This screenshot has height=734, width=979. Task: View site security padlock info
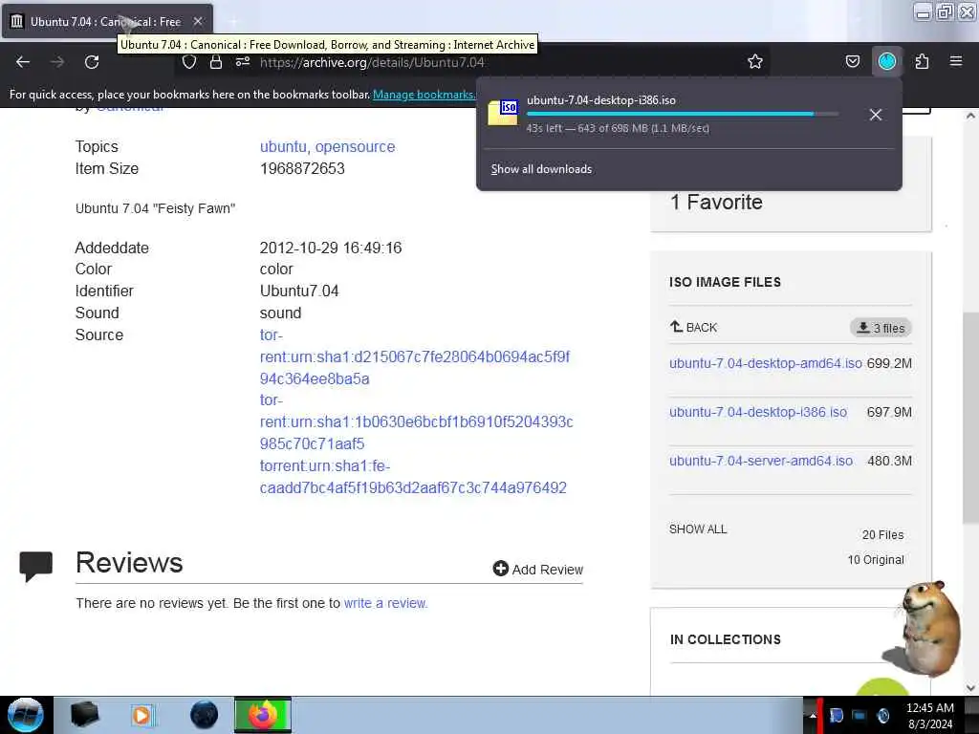coord(216,62)
